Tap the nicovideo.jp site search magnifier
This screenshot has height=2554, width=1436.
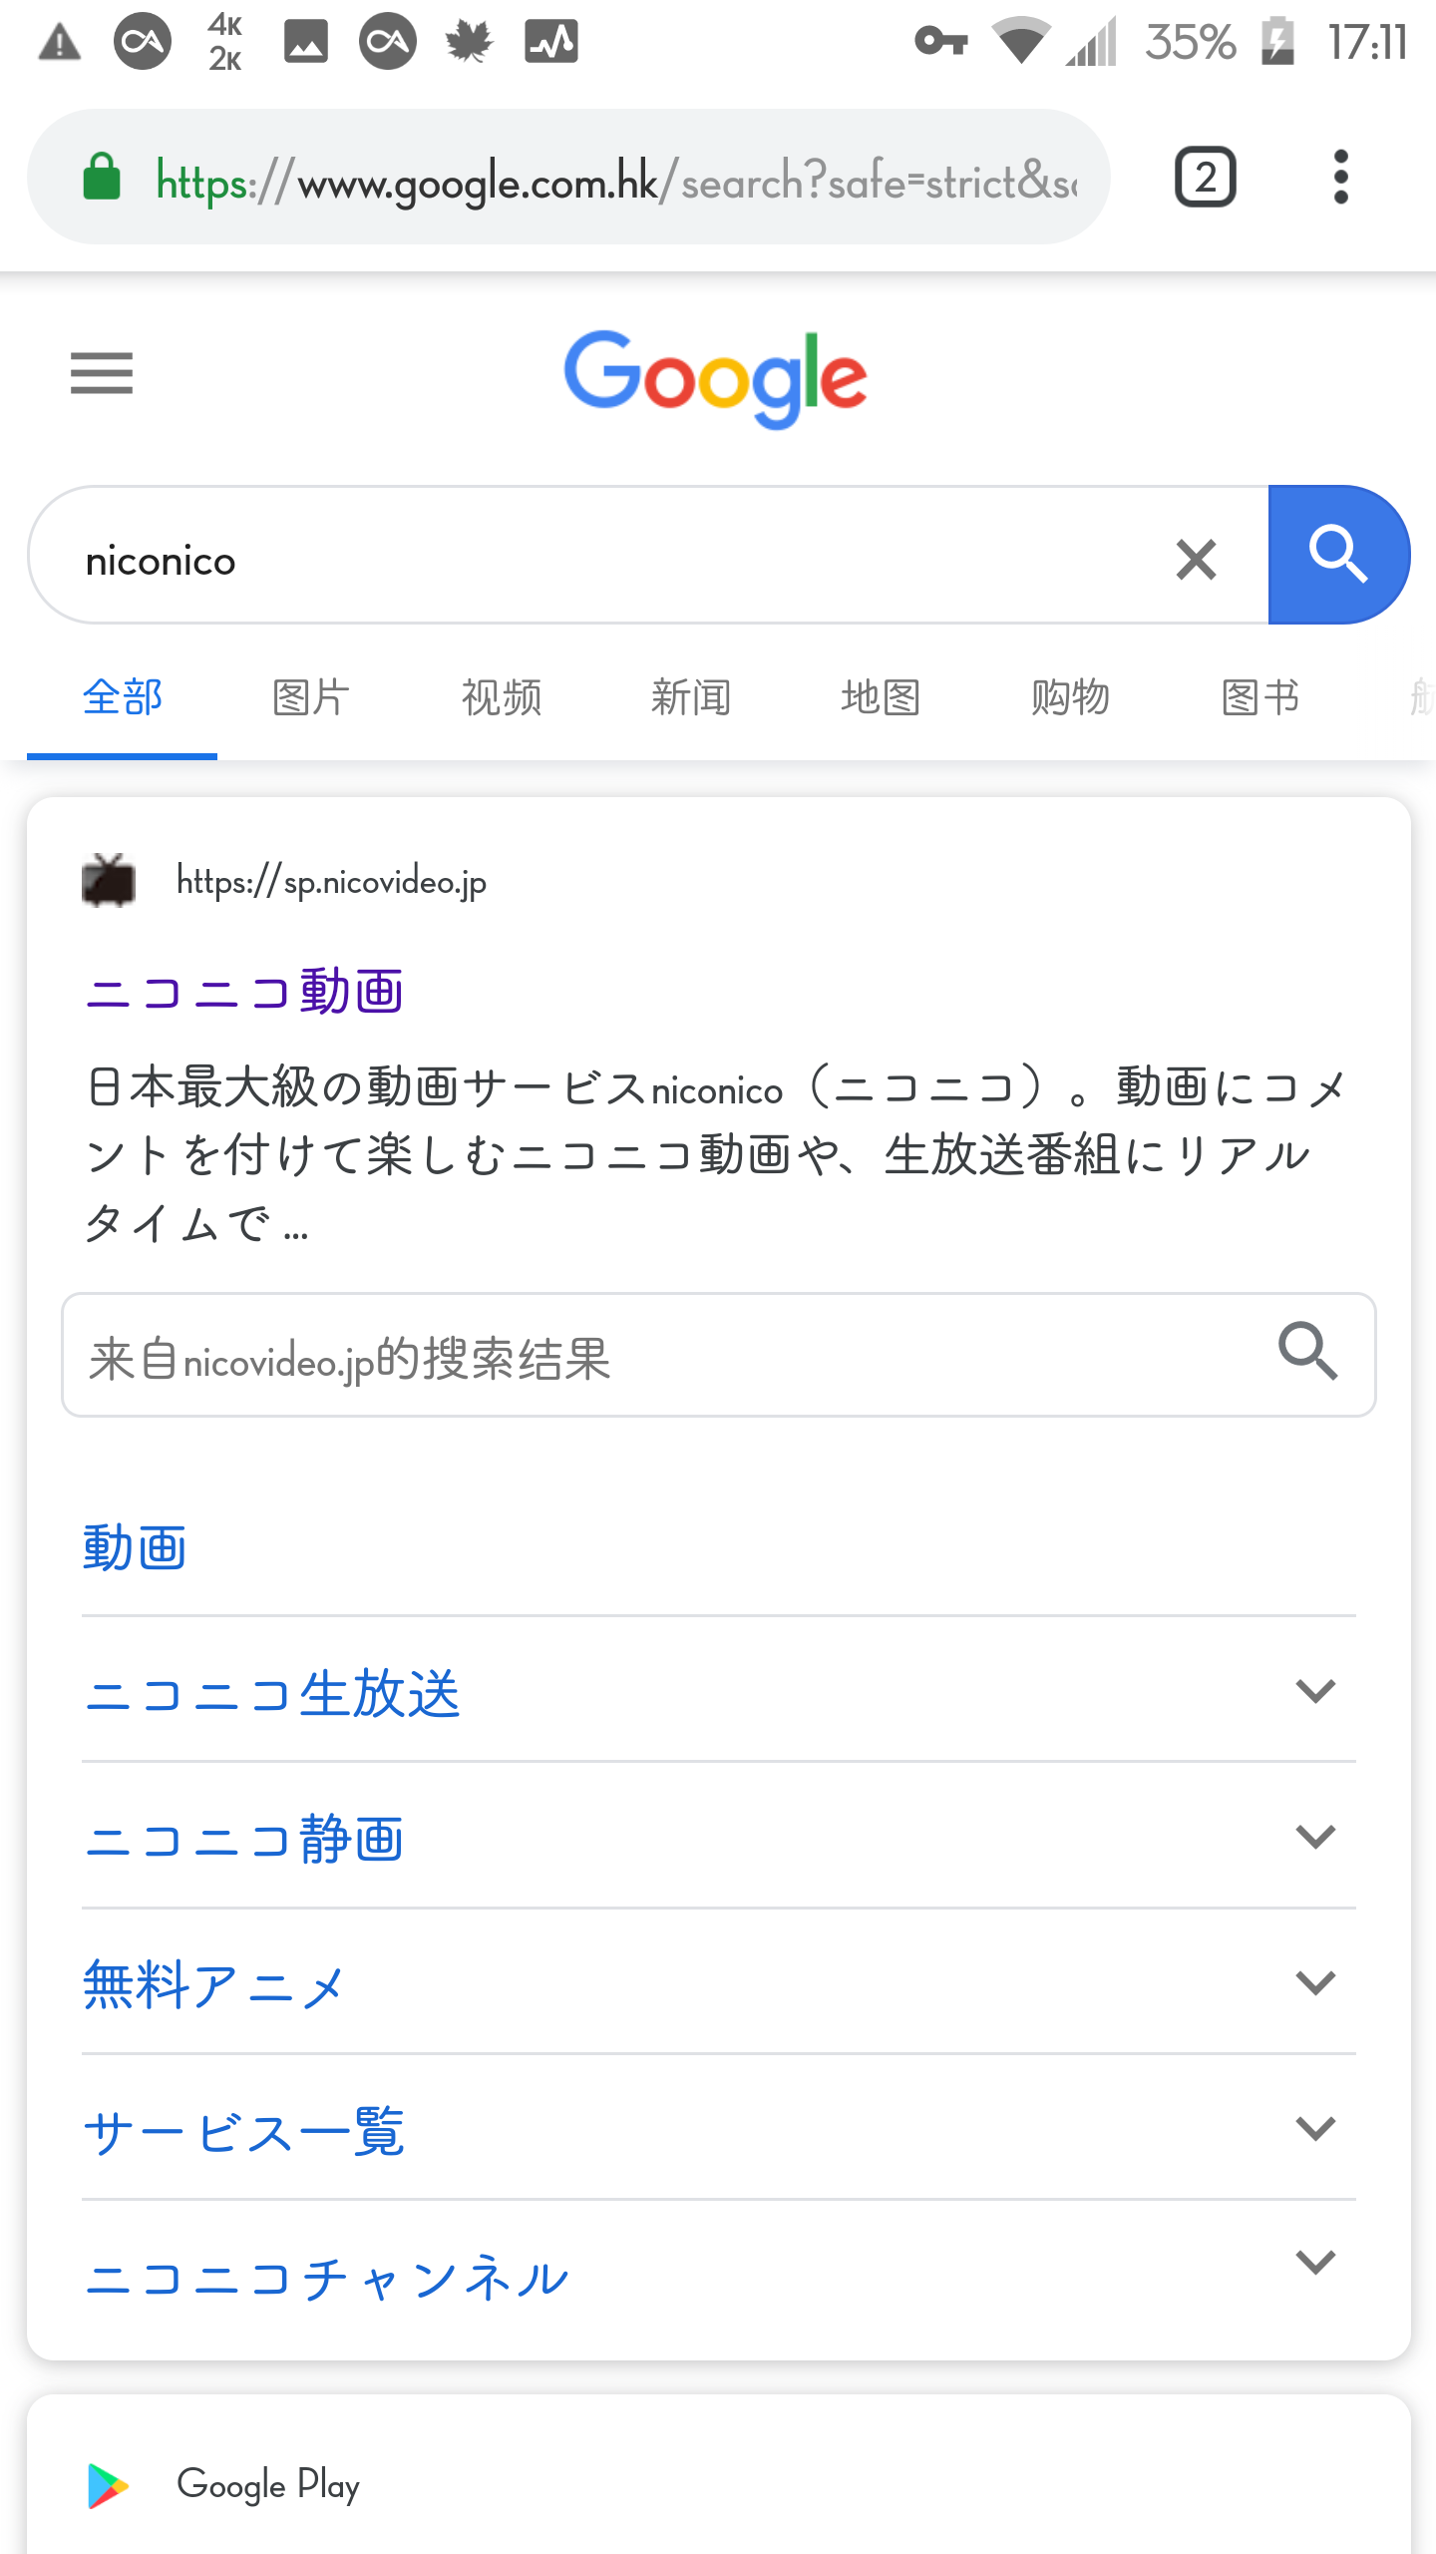tap(1308, 1353)
